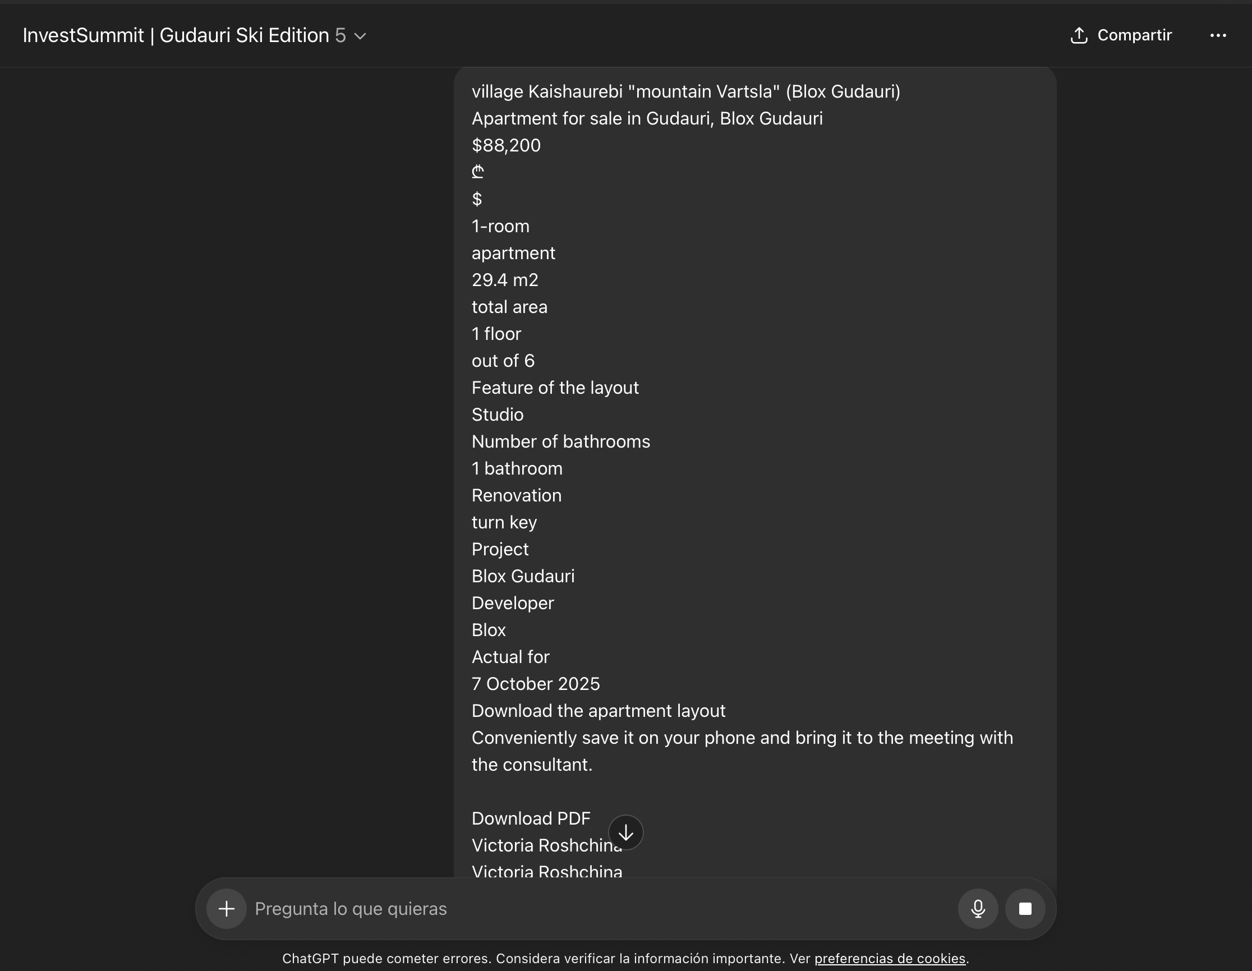Stop the response with the square button

pyautogui.click(x=1025, y=909)
